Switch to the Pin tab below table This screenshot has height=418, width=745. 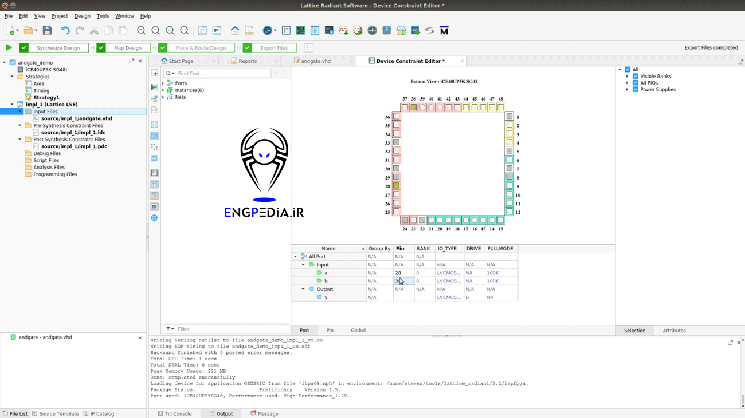330,330
